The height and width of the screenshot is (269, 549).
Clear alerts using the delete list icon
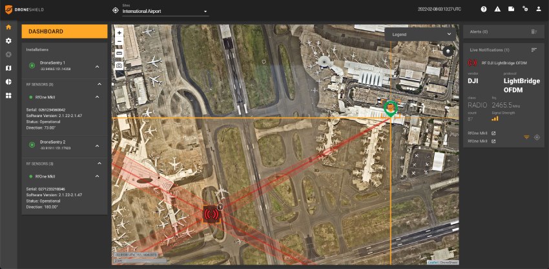pyautogui.click(x=534, y=31)
